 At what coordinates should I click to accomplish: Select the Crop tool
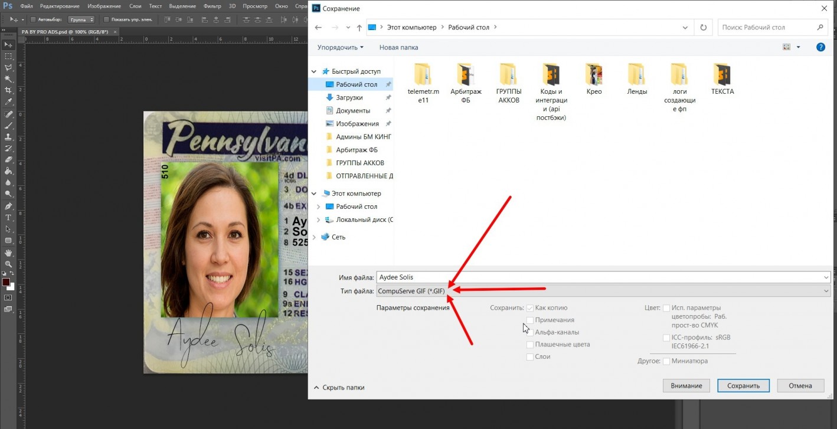coord(8,90)
